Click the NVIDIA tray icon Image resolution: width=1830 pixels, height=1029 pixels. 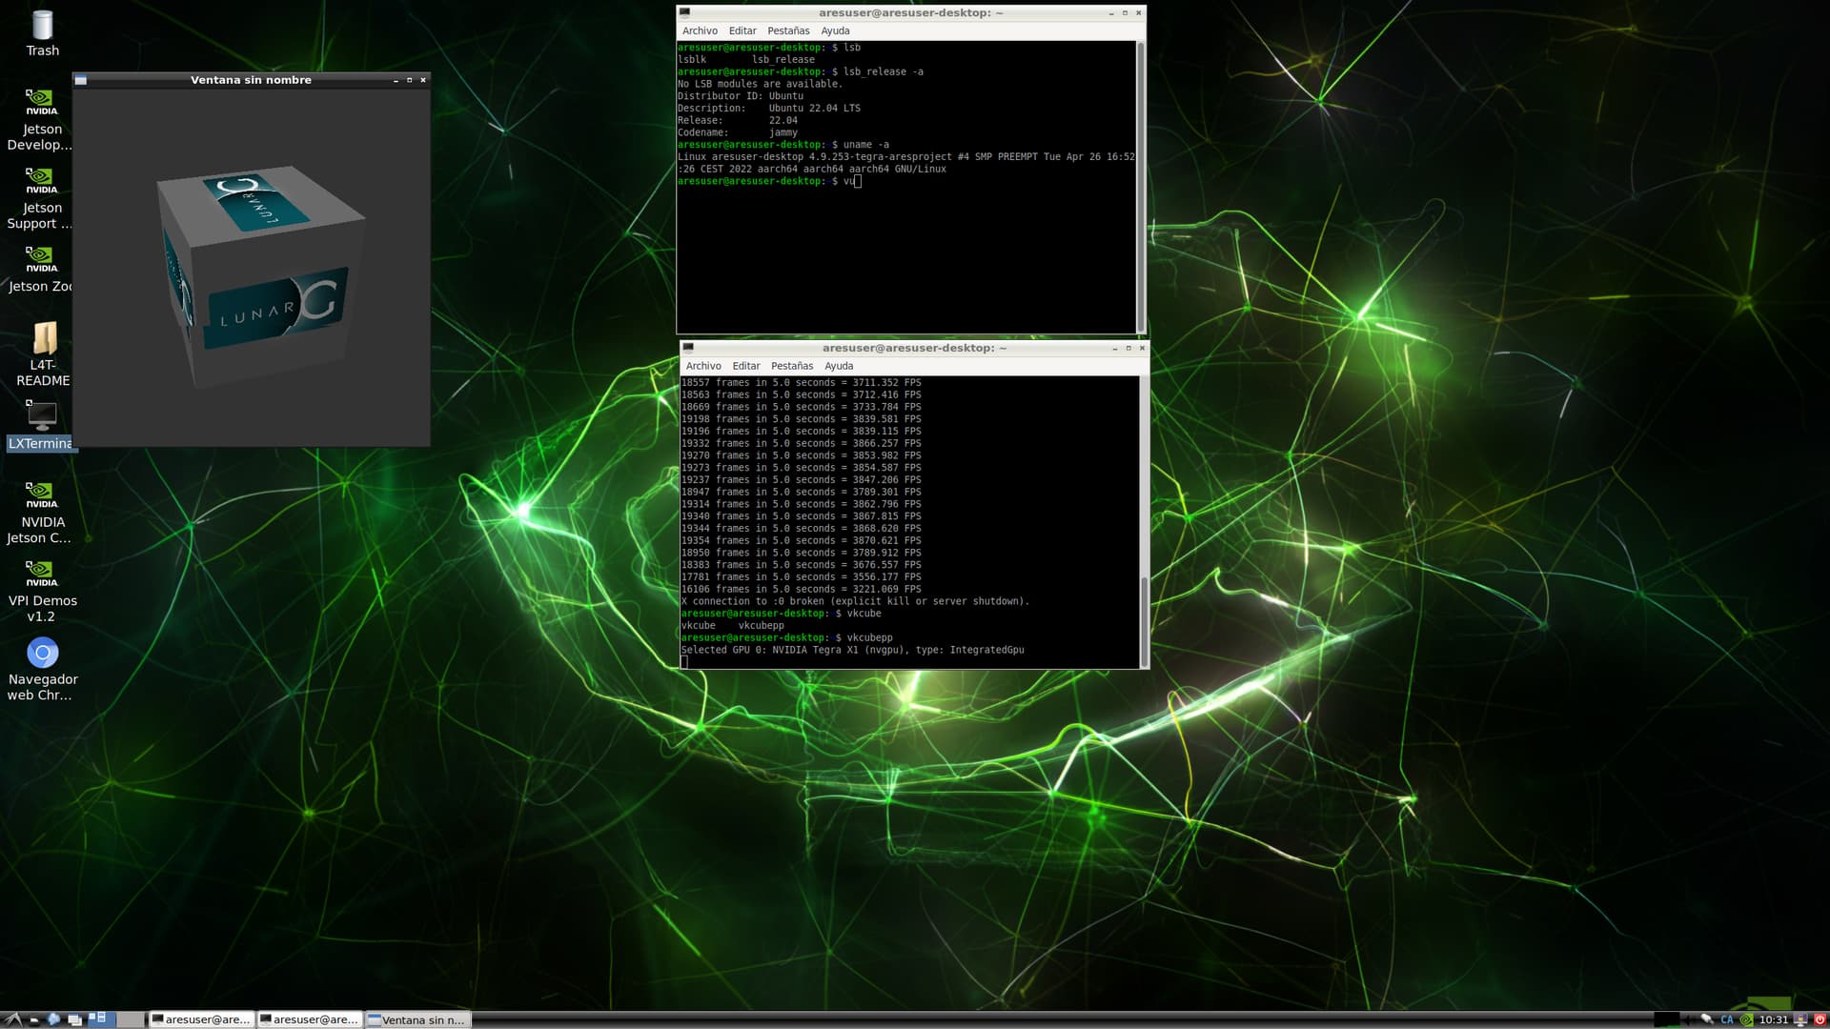pyautogui.click(x=1746, y=1019)
